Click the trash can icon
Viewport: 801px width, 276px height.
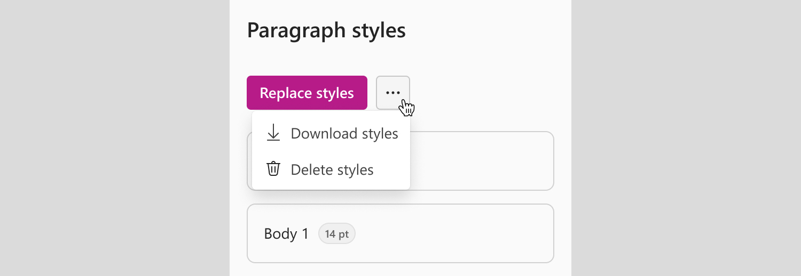[x=273, y=169]
